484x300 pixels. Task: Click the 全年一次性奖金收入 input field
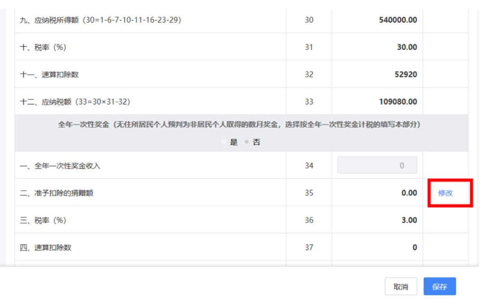(377, 165)
